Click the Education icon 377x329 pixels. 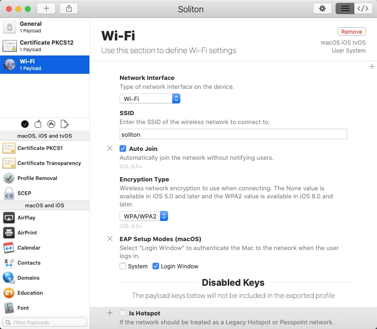pos(9,293)
